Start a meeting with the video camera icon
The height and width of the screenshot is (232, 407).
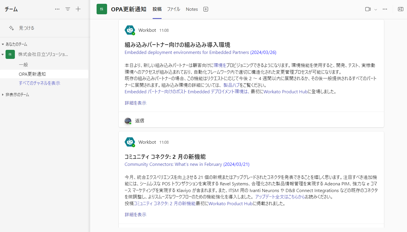(368, 9)
